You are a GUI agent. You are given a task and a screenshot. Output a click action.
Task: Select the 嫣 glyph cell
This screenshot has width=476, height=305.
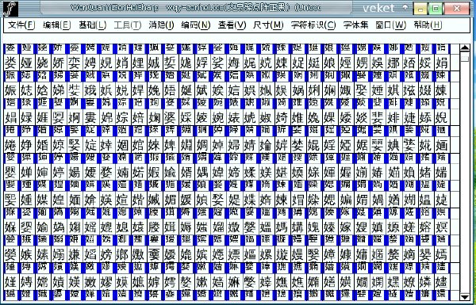pyautogui.click(x=441, y=254)
